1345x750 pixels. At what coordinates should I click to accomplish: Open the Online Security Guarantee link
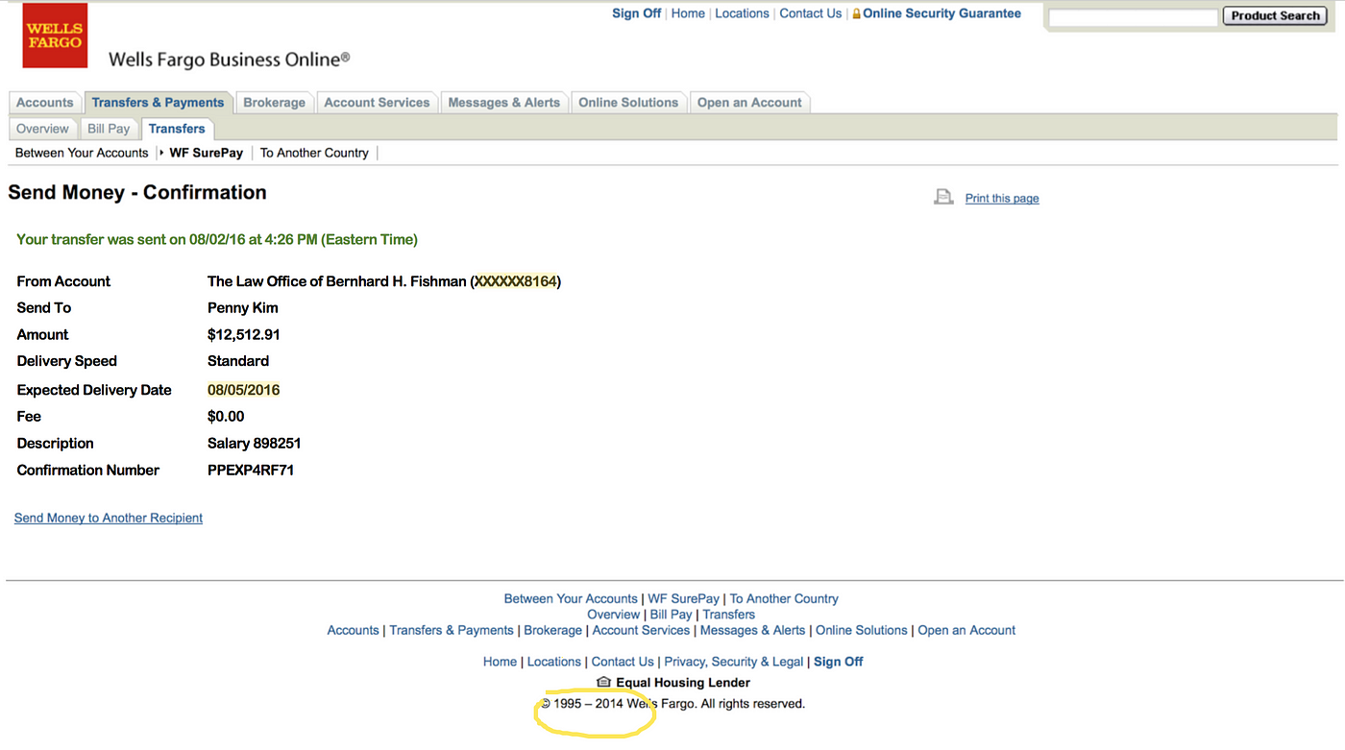pyautogui.click(x=941, y=13)
